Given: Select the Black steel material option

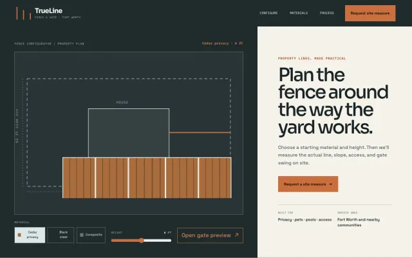Looking at the screenshot, I should pyautogui.click(x=61, y=235).
